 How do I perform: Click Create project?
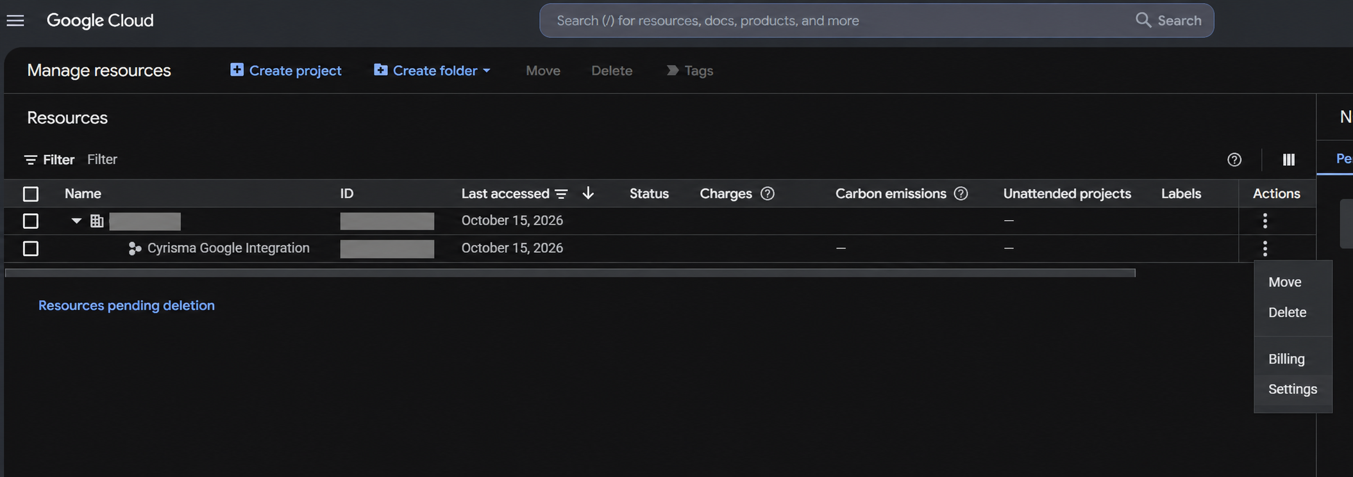pyautogui.click(x=286, y=70)
